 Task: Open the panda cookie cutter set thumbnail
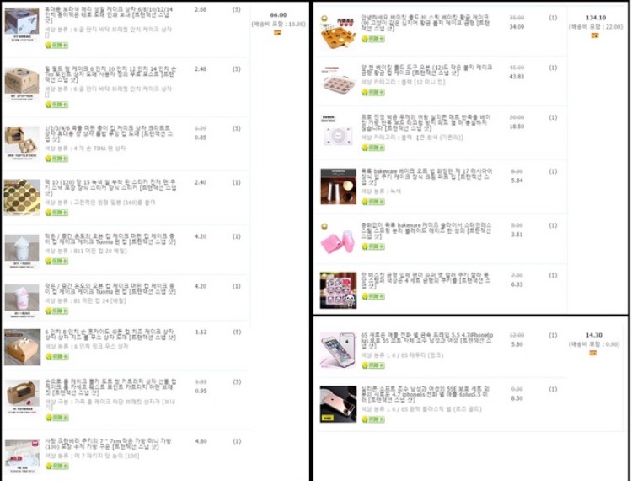click(x=338, y=290)
